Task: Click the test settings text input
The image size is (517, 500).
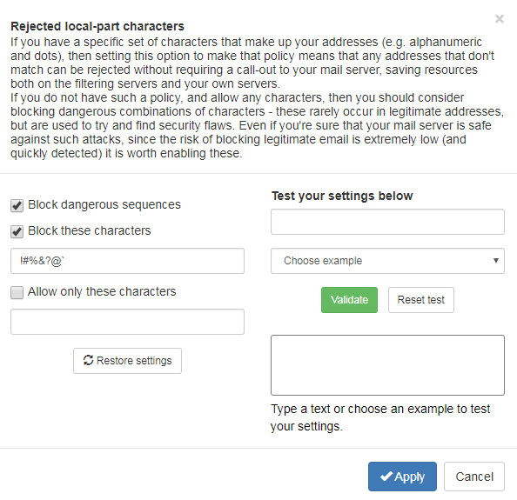Action: coord(387,222)
